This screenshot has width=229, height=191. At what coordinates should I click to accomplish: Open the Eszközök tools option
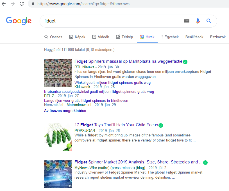218,37
